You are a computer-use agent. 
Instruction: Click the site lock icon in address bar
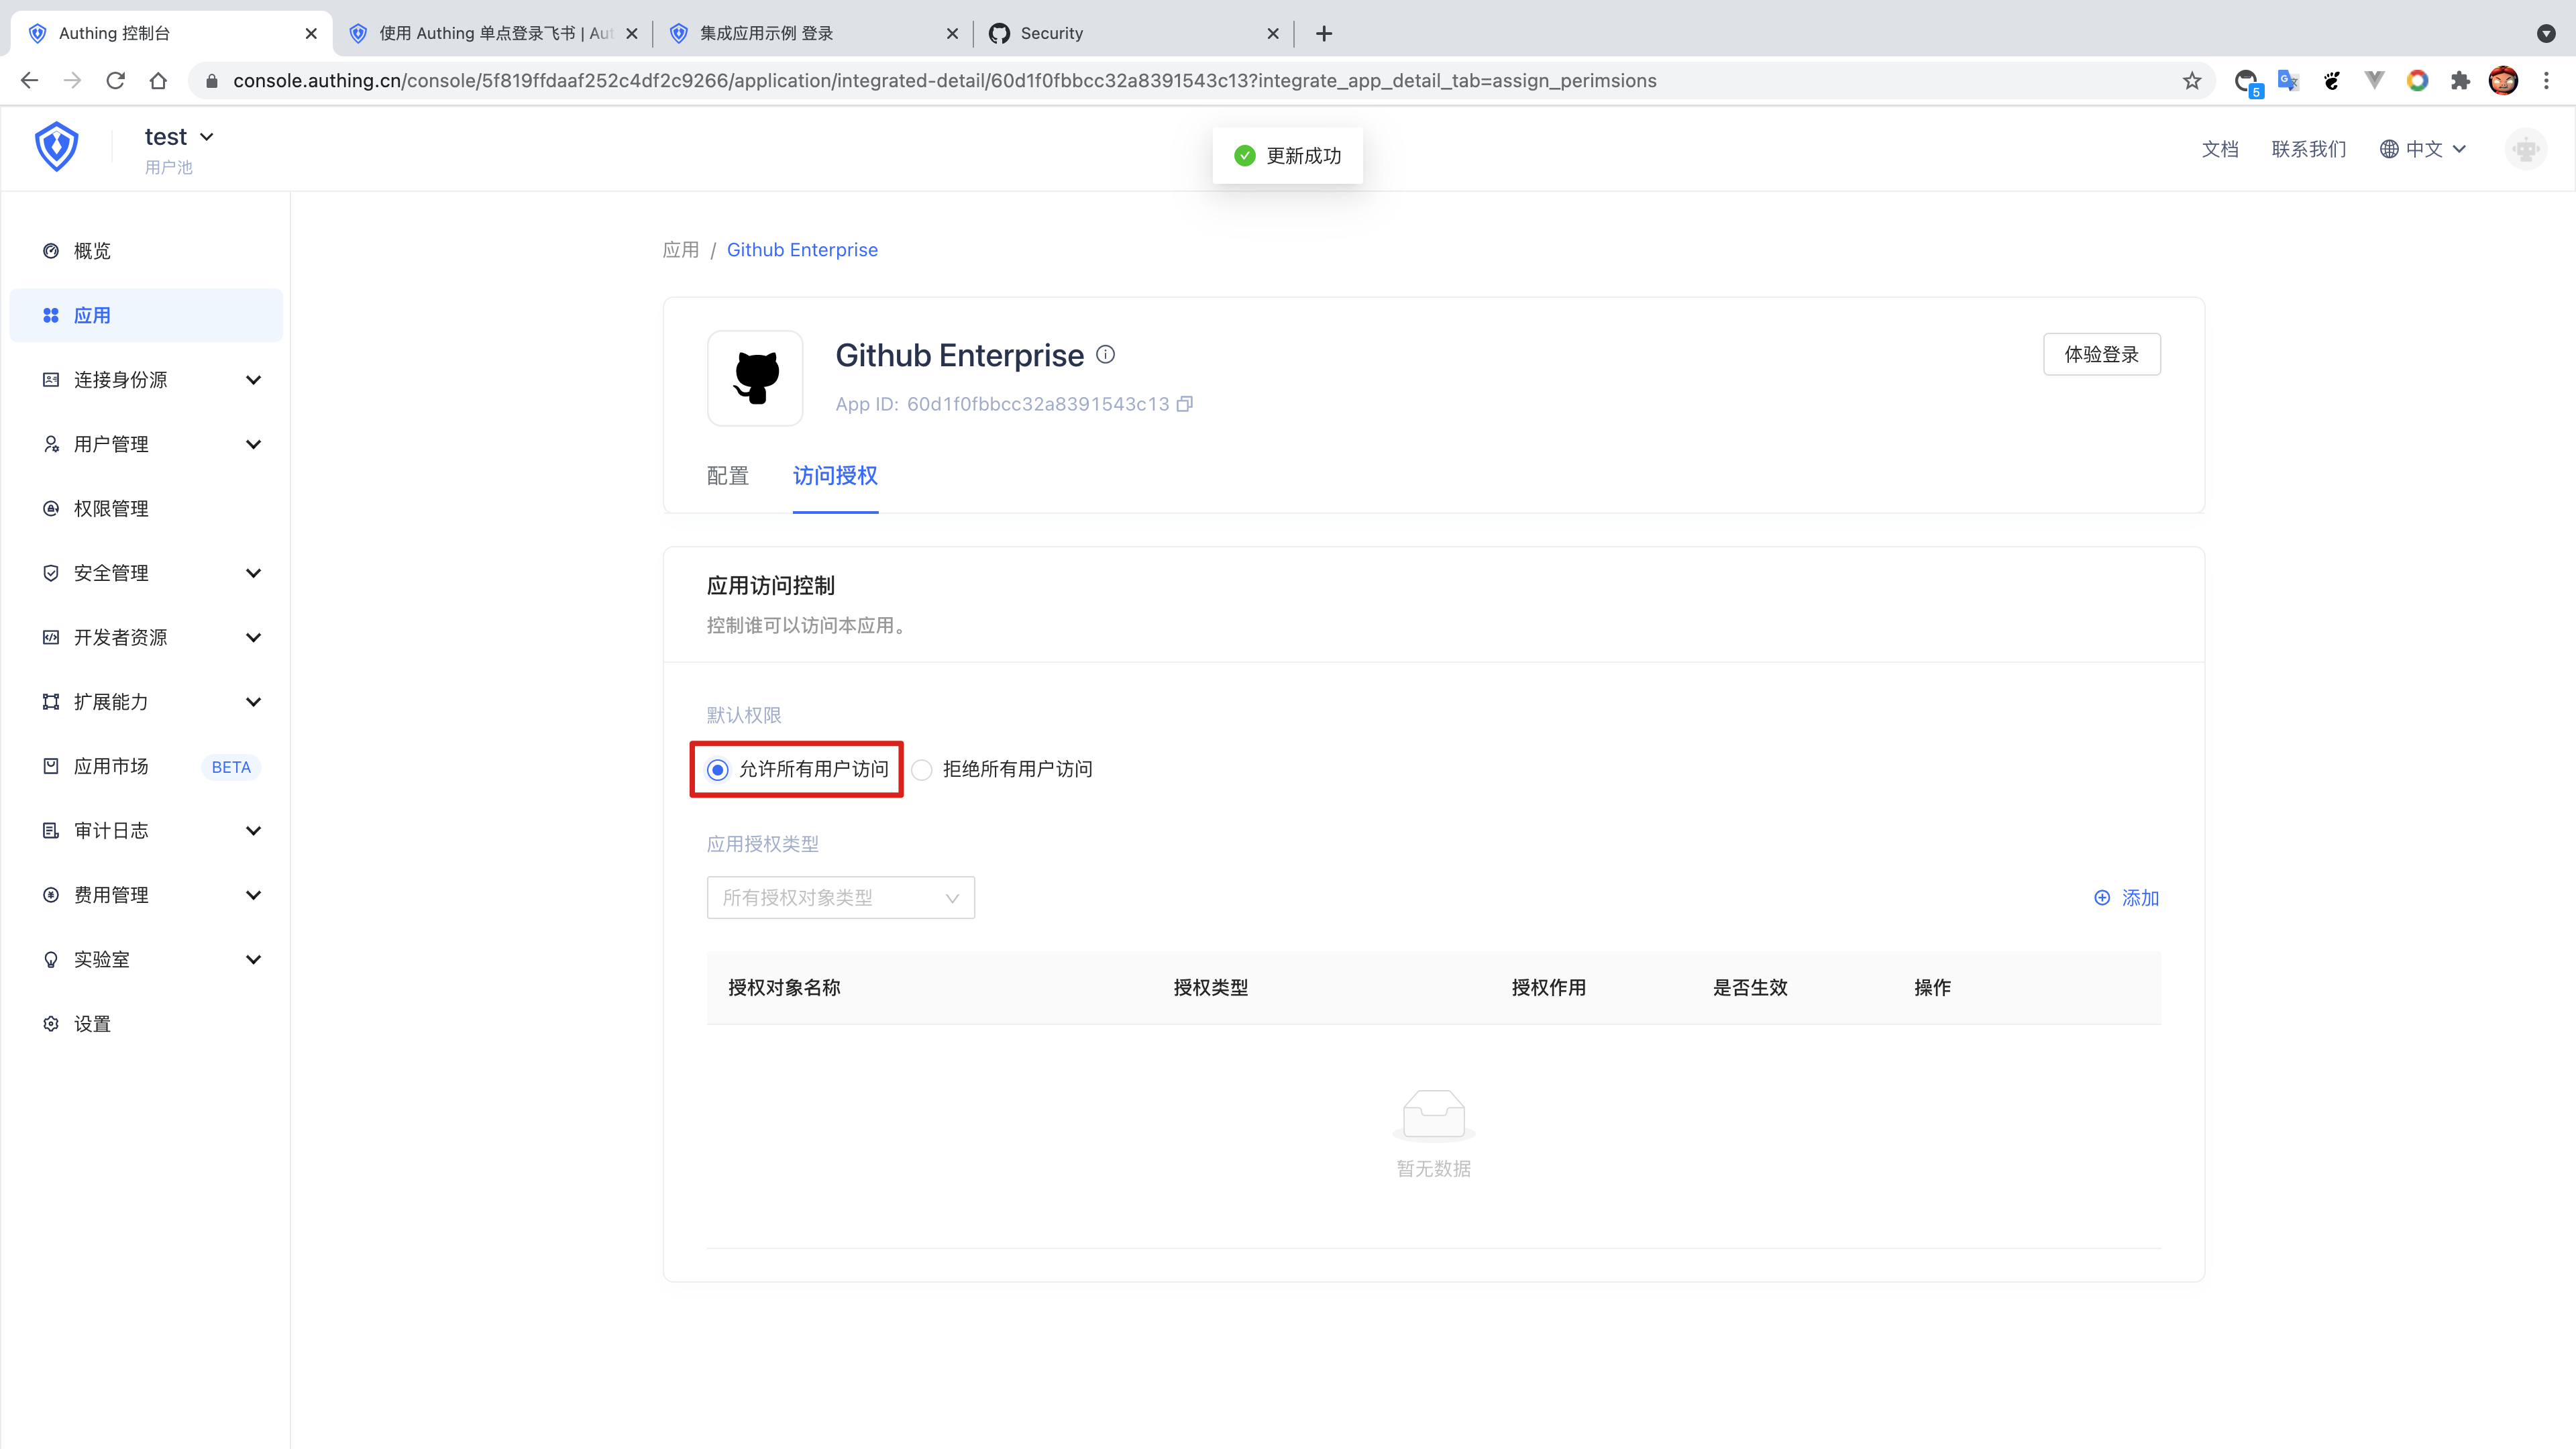(211, 81)
